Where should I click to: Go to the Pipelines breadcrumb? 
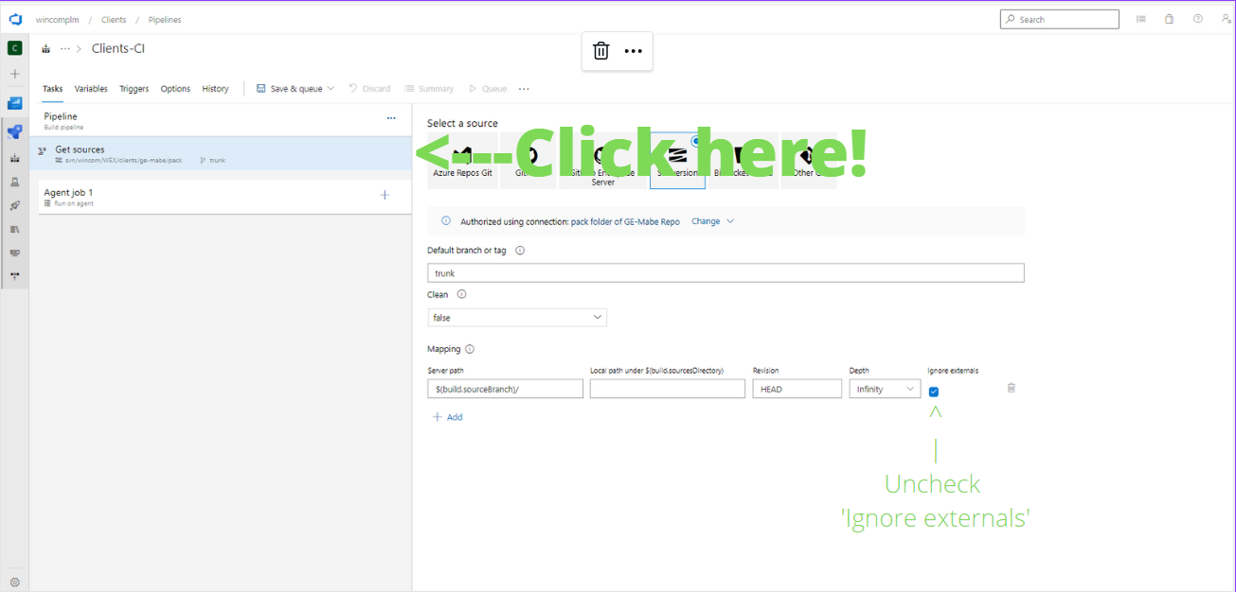coord(165,20)
